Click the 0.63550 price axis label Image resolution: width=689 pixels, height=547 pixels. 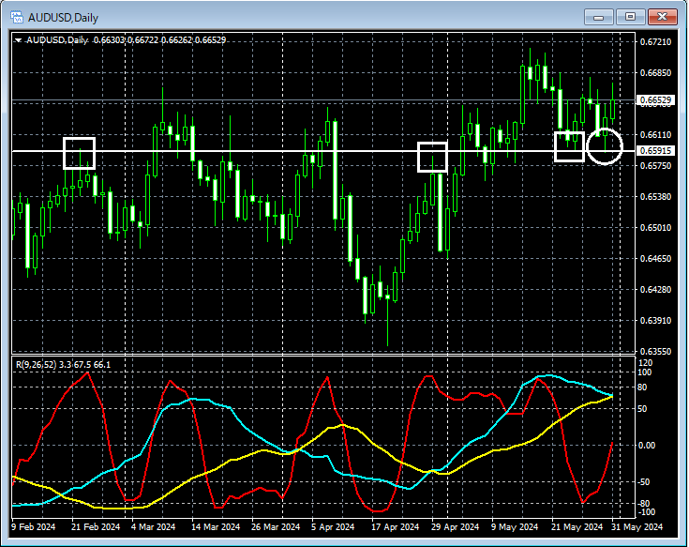click(655, 351)
